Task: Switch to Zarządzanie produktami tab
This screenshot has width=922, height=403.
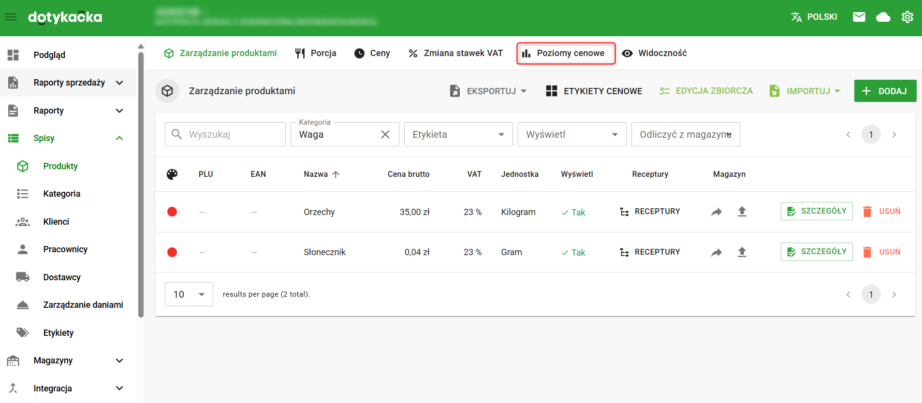Action: pyautogui.click(x=220, y=53)
